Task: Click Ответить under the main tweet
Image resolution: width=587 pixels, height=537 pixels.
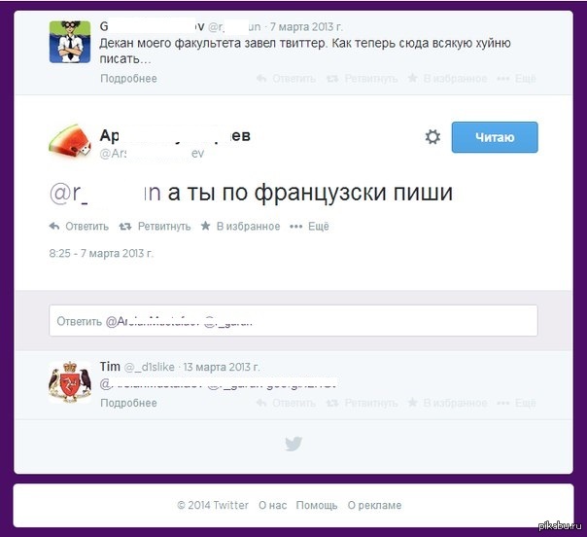Action: coord(86,227)
